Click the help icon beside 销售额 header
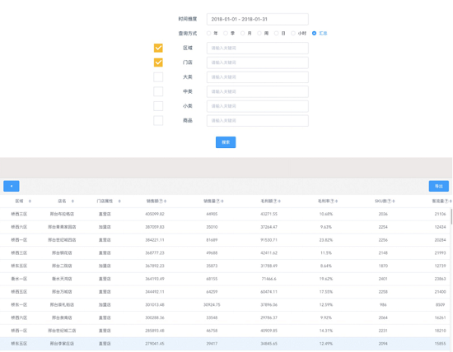The image size is (453, 352). pyautogui.click(x=161, y=201)
